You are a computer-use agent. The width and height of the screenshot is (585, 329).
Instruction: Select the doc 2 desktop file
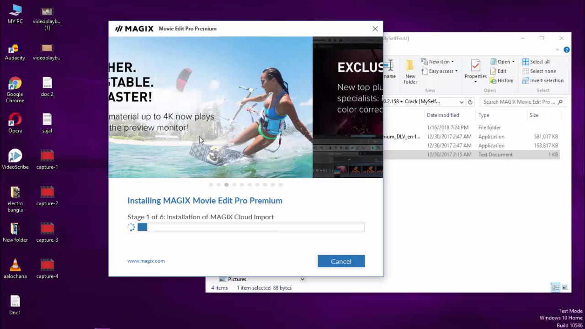(47, 87)
